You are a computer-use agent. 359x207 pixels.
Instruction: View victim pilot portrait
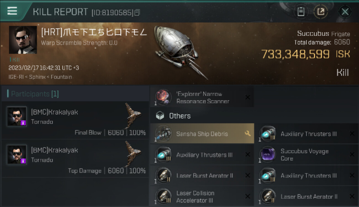pyautogui.click(x=23, y=40)
